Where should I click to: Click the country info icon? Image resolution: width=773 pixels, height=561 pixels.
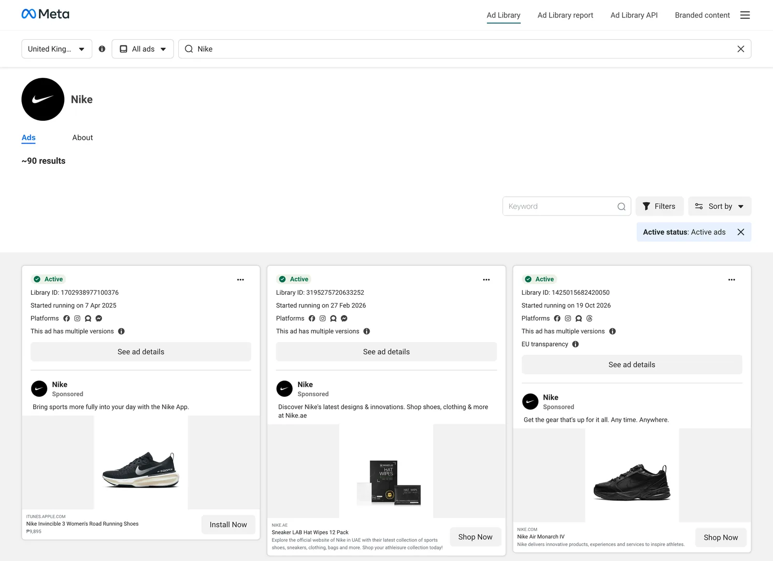coord(102,49)
